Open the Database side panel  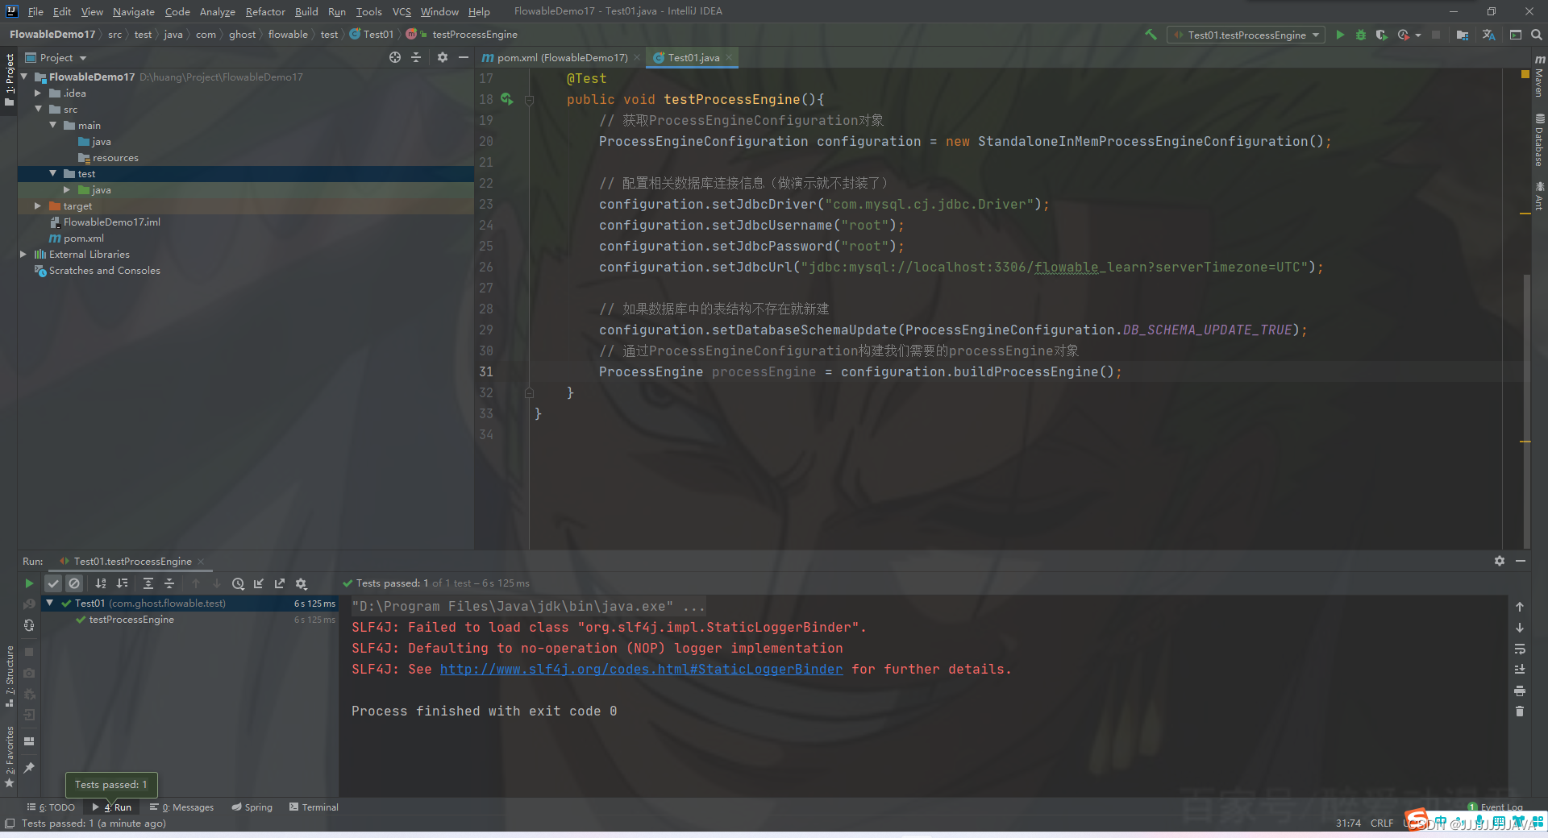point(1539,140)
